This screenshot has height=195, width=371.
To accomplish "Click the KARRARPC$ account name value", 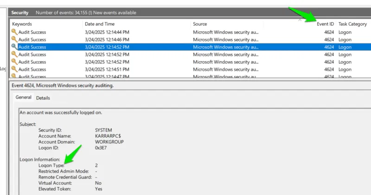I will tap(109, 136).
